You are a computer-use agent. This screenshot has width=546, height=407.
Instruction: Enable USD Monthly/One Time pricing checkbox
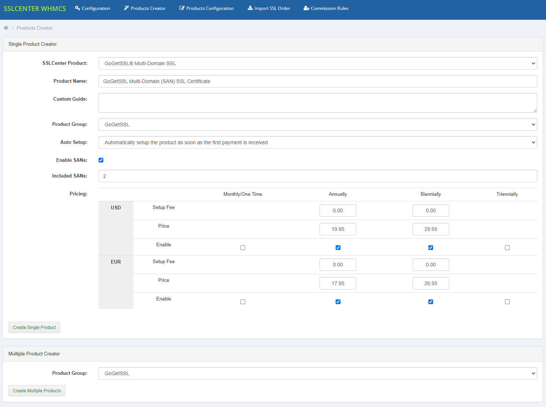[x=243, y=248]
